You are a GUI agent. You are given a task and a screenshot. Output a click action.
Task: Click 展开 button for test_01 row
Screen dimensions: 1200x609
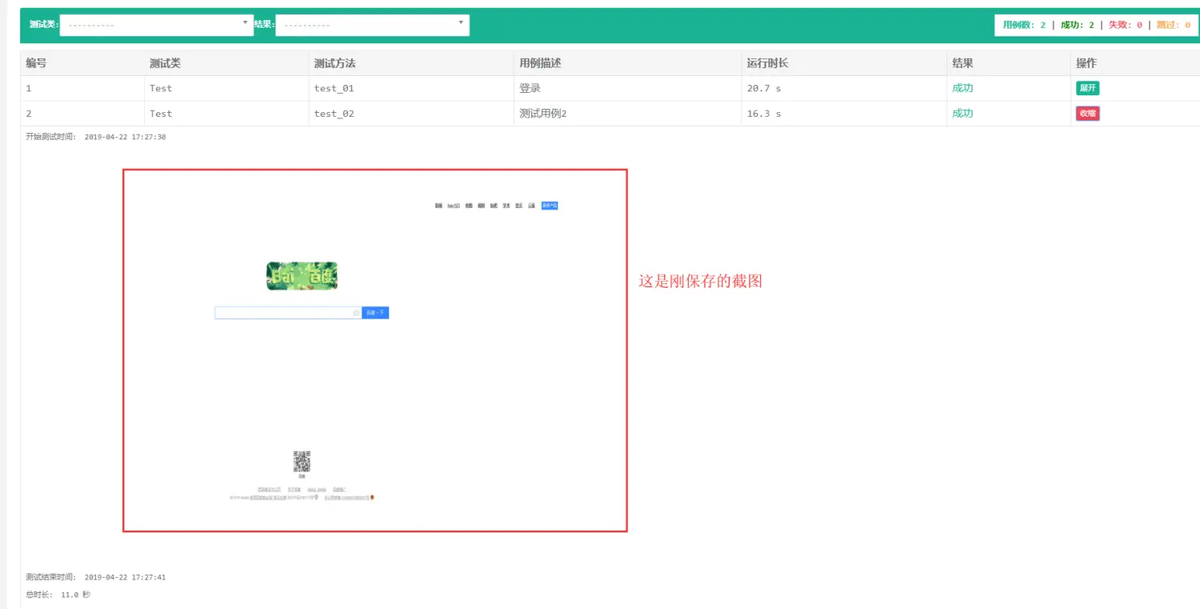[x=1087, y=88]
